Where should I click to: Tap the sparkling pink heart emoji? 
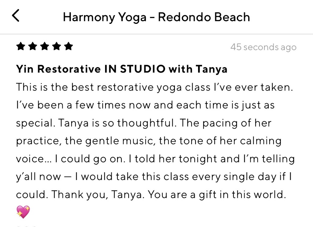(23, 212)
